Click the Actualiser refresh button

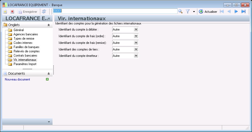pyautogui.click(x=208, y=11)
